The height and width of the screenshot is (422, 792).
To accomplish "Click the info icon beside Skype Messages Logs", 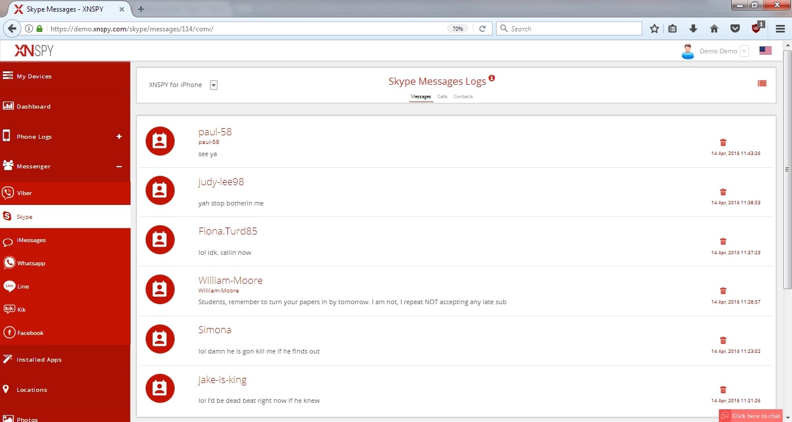I will pyautogui.click(x=492, y=78).
